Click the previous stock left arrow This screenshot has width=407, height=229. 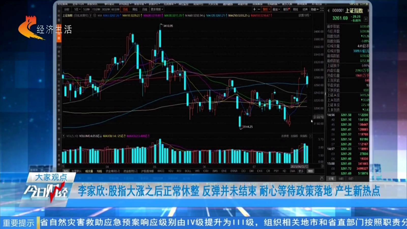[328, 11]
